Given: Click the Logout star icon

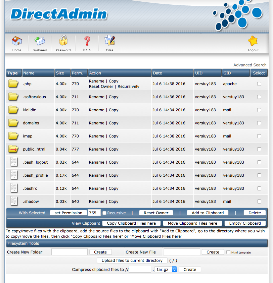Looking at the screenshot, I should pyautogui.click(x=253, y=41).
